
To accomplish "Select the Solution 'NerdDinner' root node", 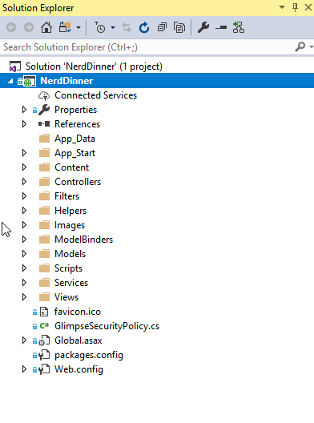I will pos(94,66).
